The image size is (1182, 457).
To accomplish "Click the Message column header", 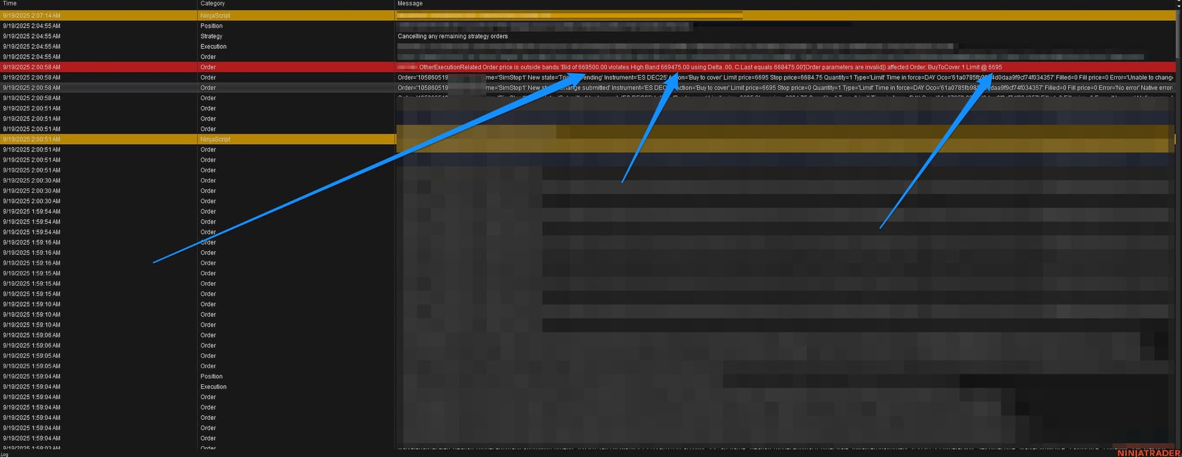I will [x=410, y=4].
